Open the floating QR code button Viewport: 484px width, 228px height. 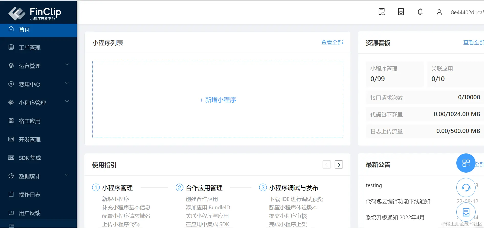click(x=466, y=163)
